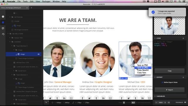Select the blue layers sidebar icon
The width and height of the screenshot is (188, 106).
[x=3, y=22]
